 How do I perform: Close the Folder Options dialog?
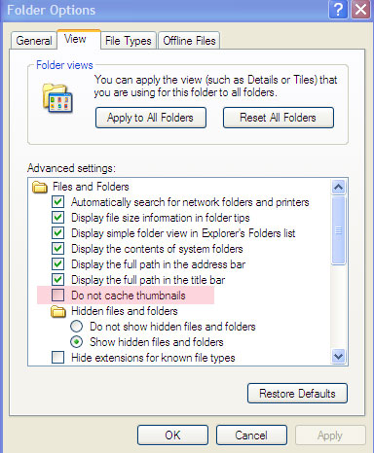click(x=360, y=10)
